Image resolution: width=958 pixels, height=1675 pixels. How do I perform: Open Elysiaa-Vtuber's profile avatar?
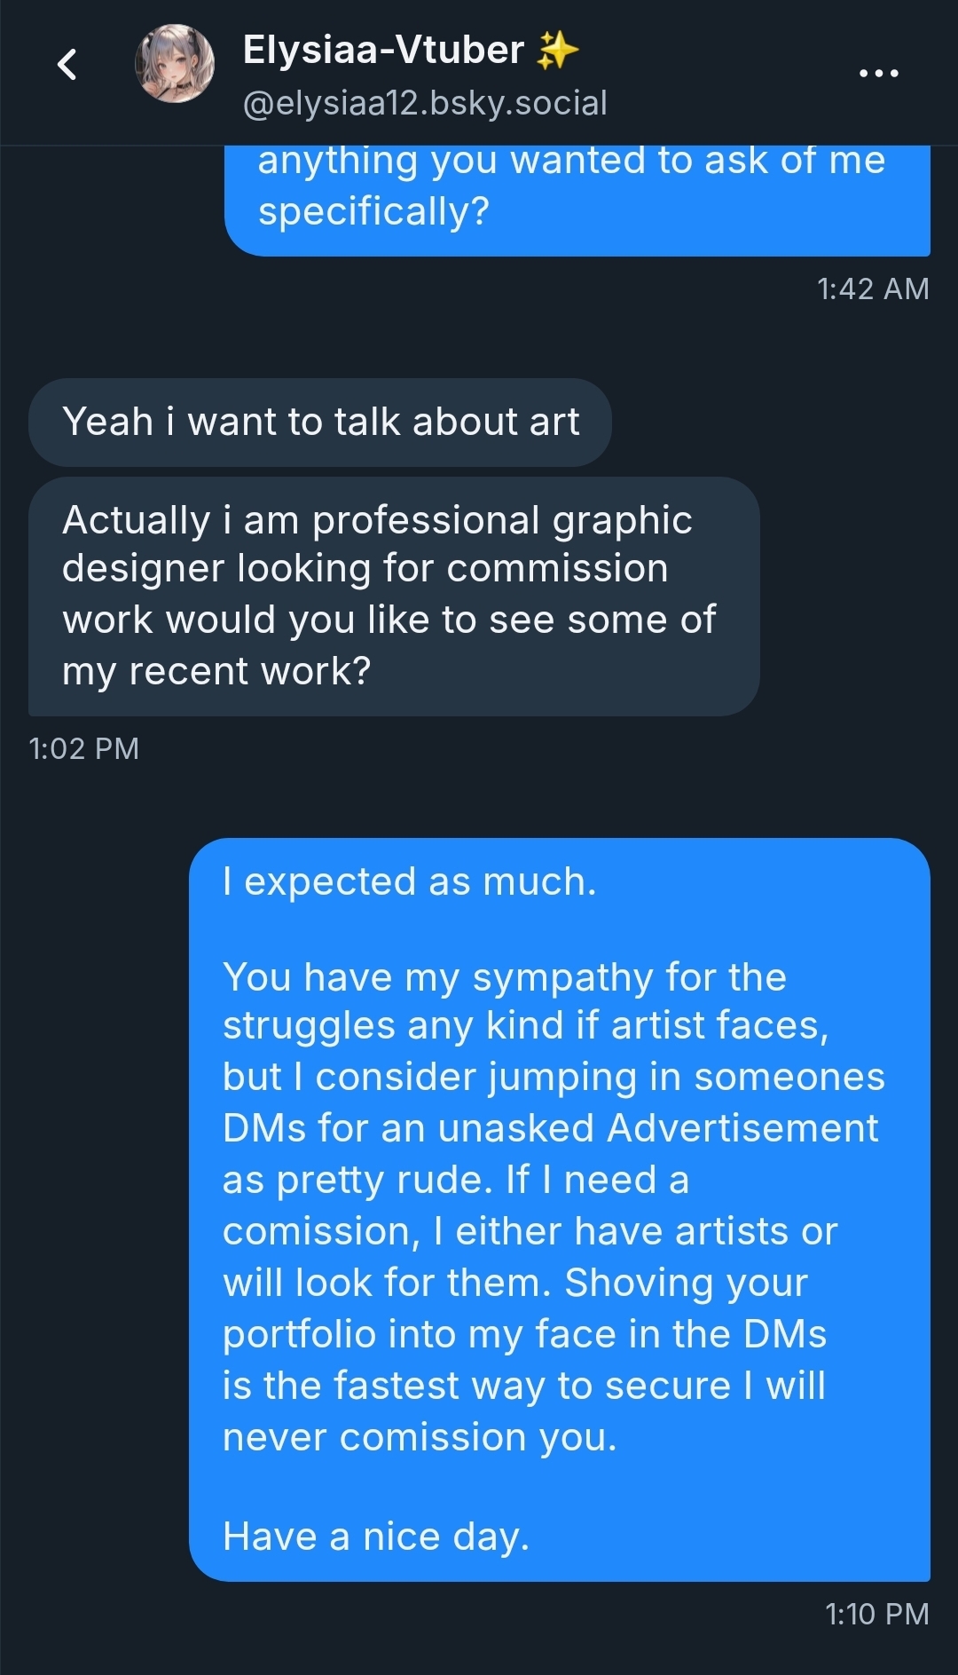(175, 64)
